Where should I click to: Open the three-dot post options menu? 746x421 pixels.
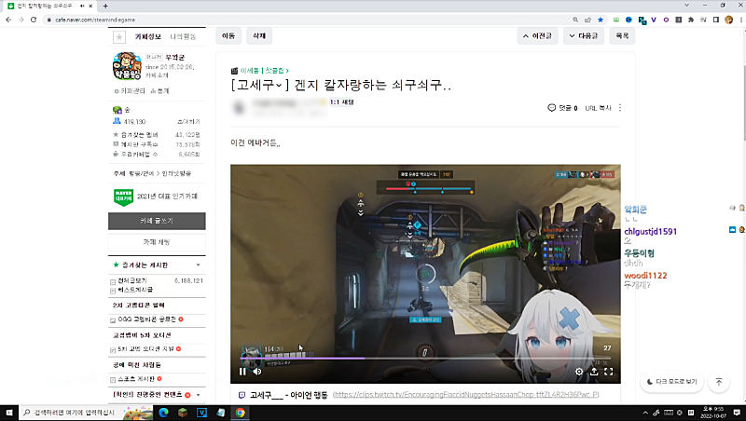point(620,108)
